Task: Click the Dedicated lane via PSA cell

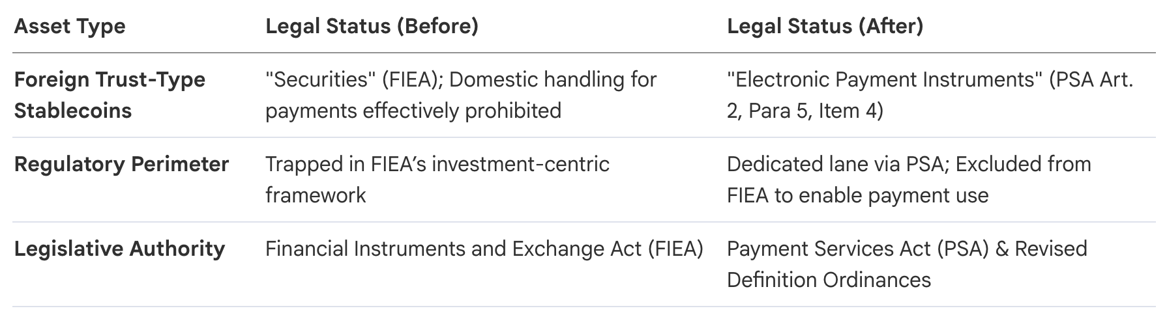Action: [x=909, y=180]
